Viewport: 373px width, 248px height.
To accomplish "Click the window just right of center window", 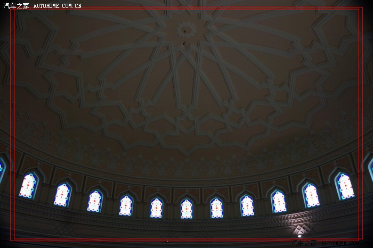I will 216,208.
